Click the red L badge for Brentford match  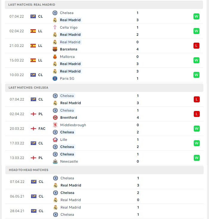(x=197, y=114)
